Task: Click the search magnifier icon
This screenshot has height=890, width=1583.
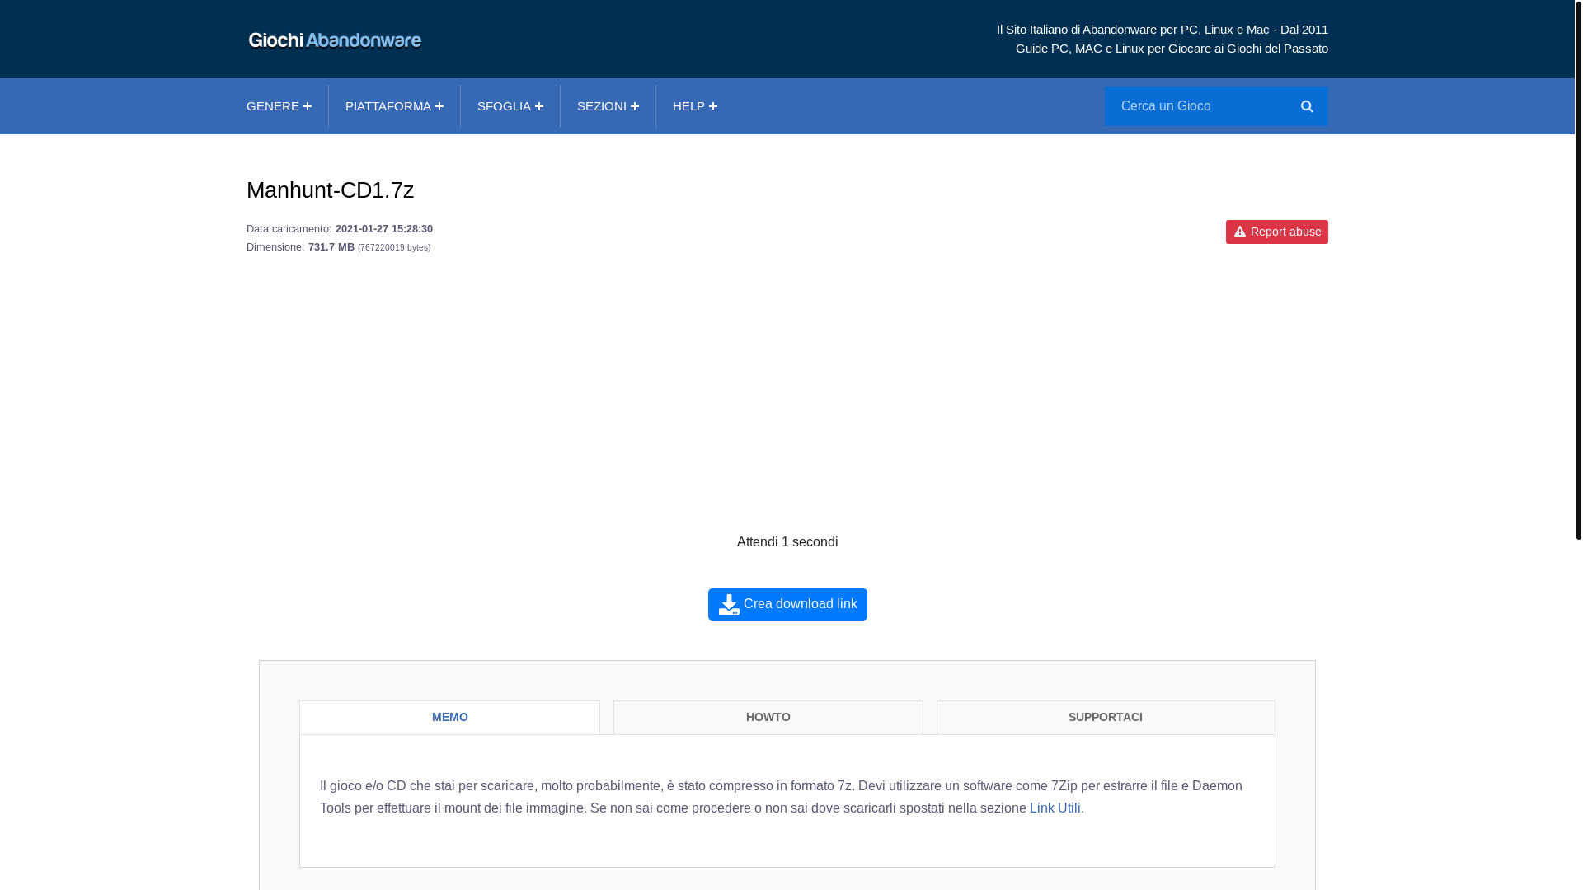Action: point(1307,106)
